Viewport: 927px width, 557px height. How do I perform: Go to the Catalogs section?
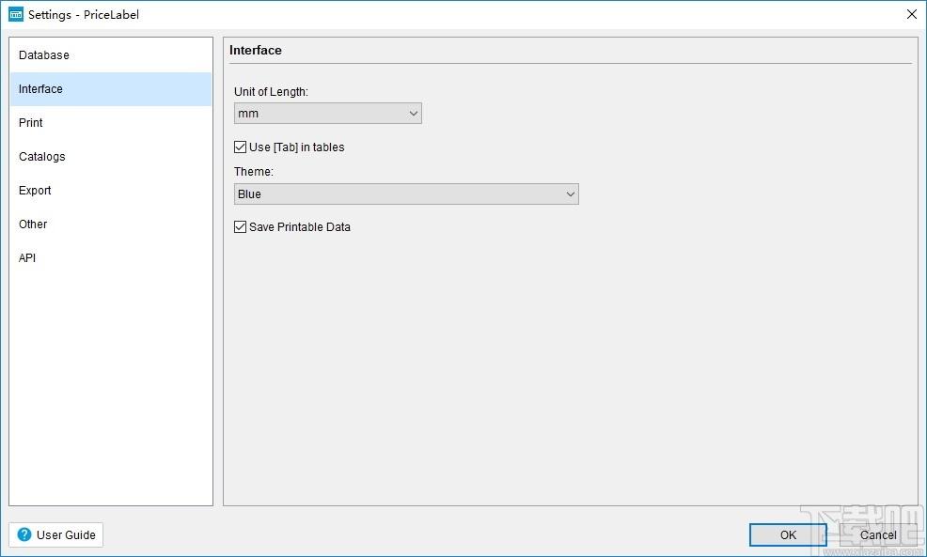click(111, 157)
